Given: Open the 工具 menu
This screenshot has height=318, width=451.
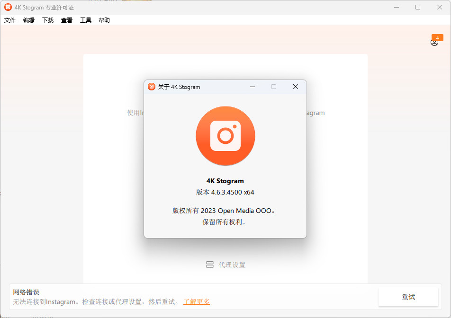Looking at the screenshot, I should 85,20.
